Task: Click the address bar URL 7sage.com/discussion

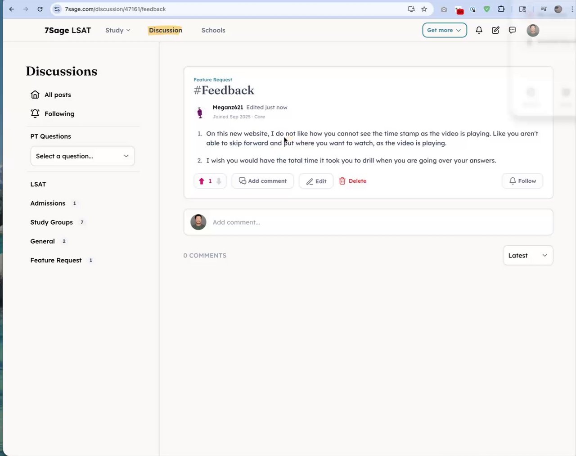Action: pyautogui.click(x=115, y=9)
